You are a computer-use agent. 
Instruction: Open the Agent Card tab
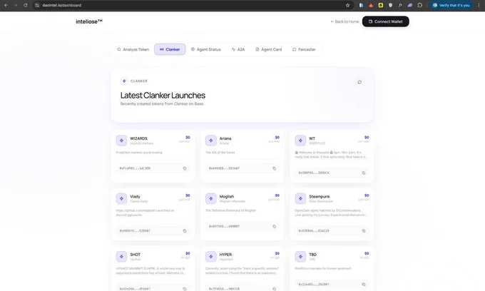tap(268, 49)
